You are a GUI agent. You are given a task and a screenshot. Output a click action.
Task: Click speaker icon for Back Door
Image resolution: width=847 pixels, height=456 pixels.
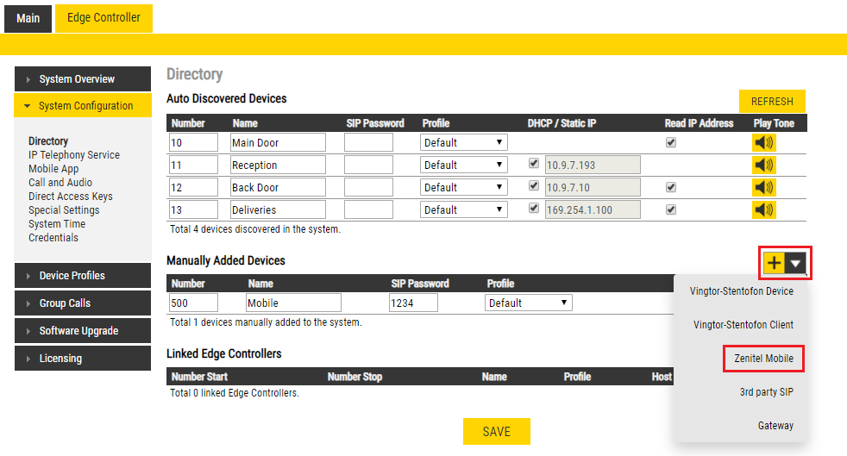point(764,187)
